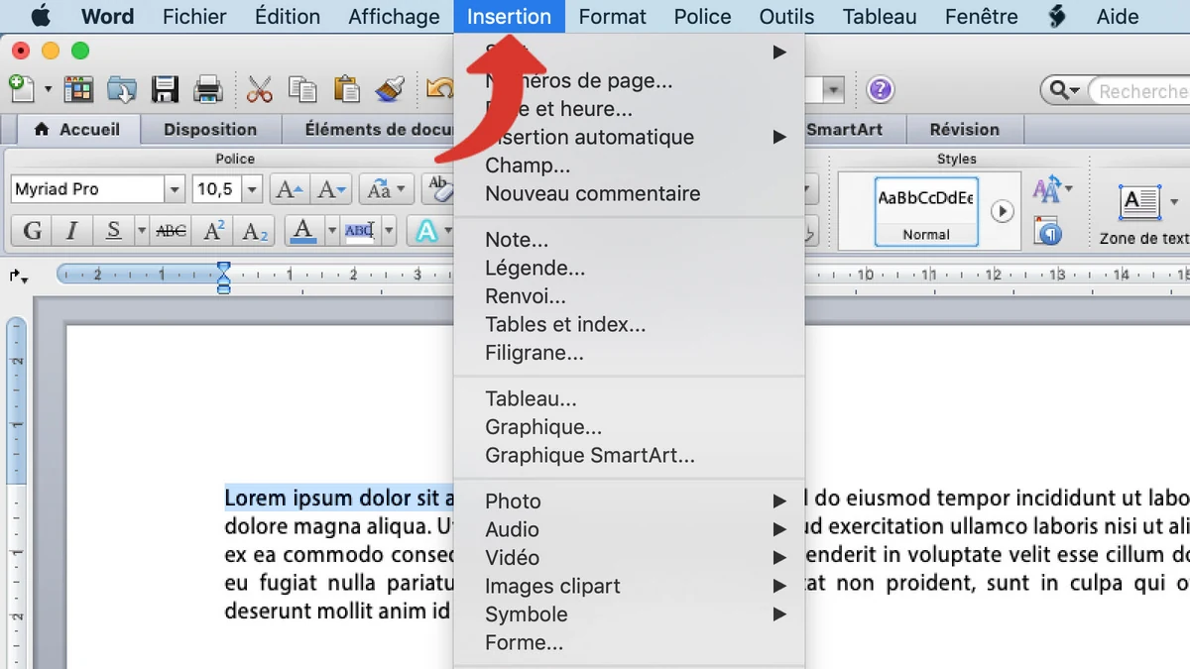Copy the selected text with the copy icon
The image size is (1190, 669).
(x=302, y=89)
